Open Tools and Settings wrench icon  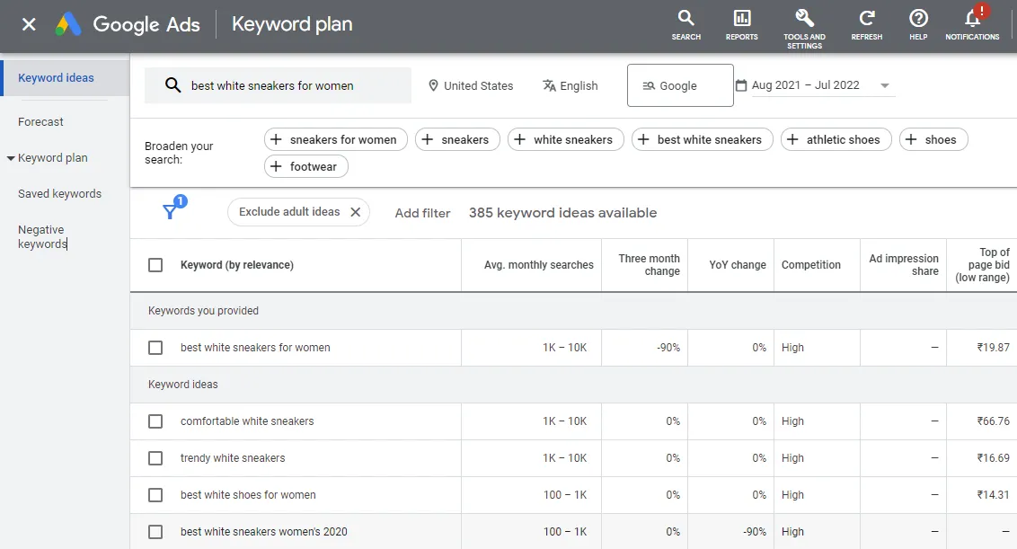804,29
